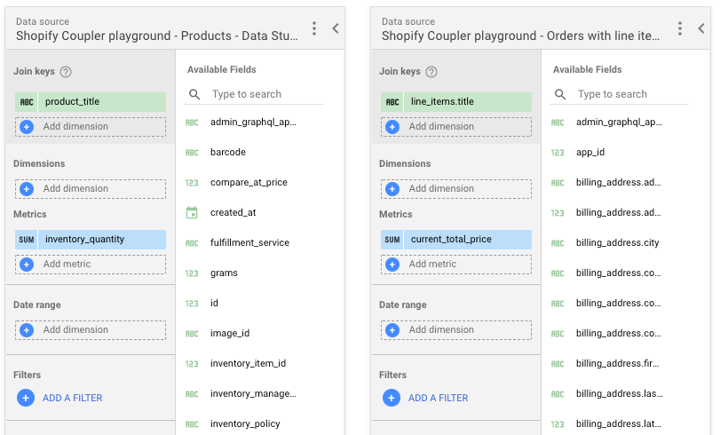720x435 pixels.
Task: Open three-dot menu for Products data source
Action: 314,28
